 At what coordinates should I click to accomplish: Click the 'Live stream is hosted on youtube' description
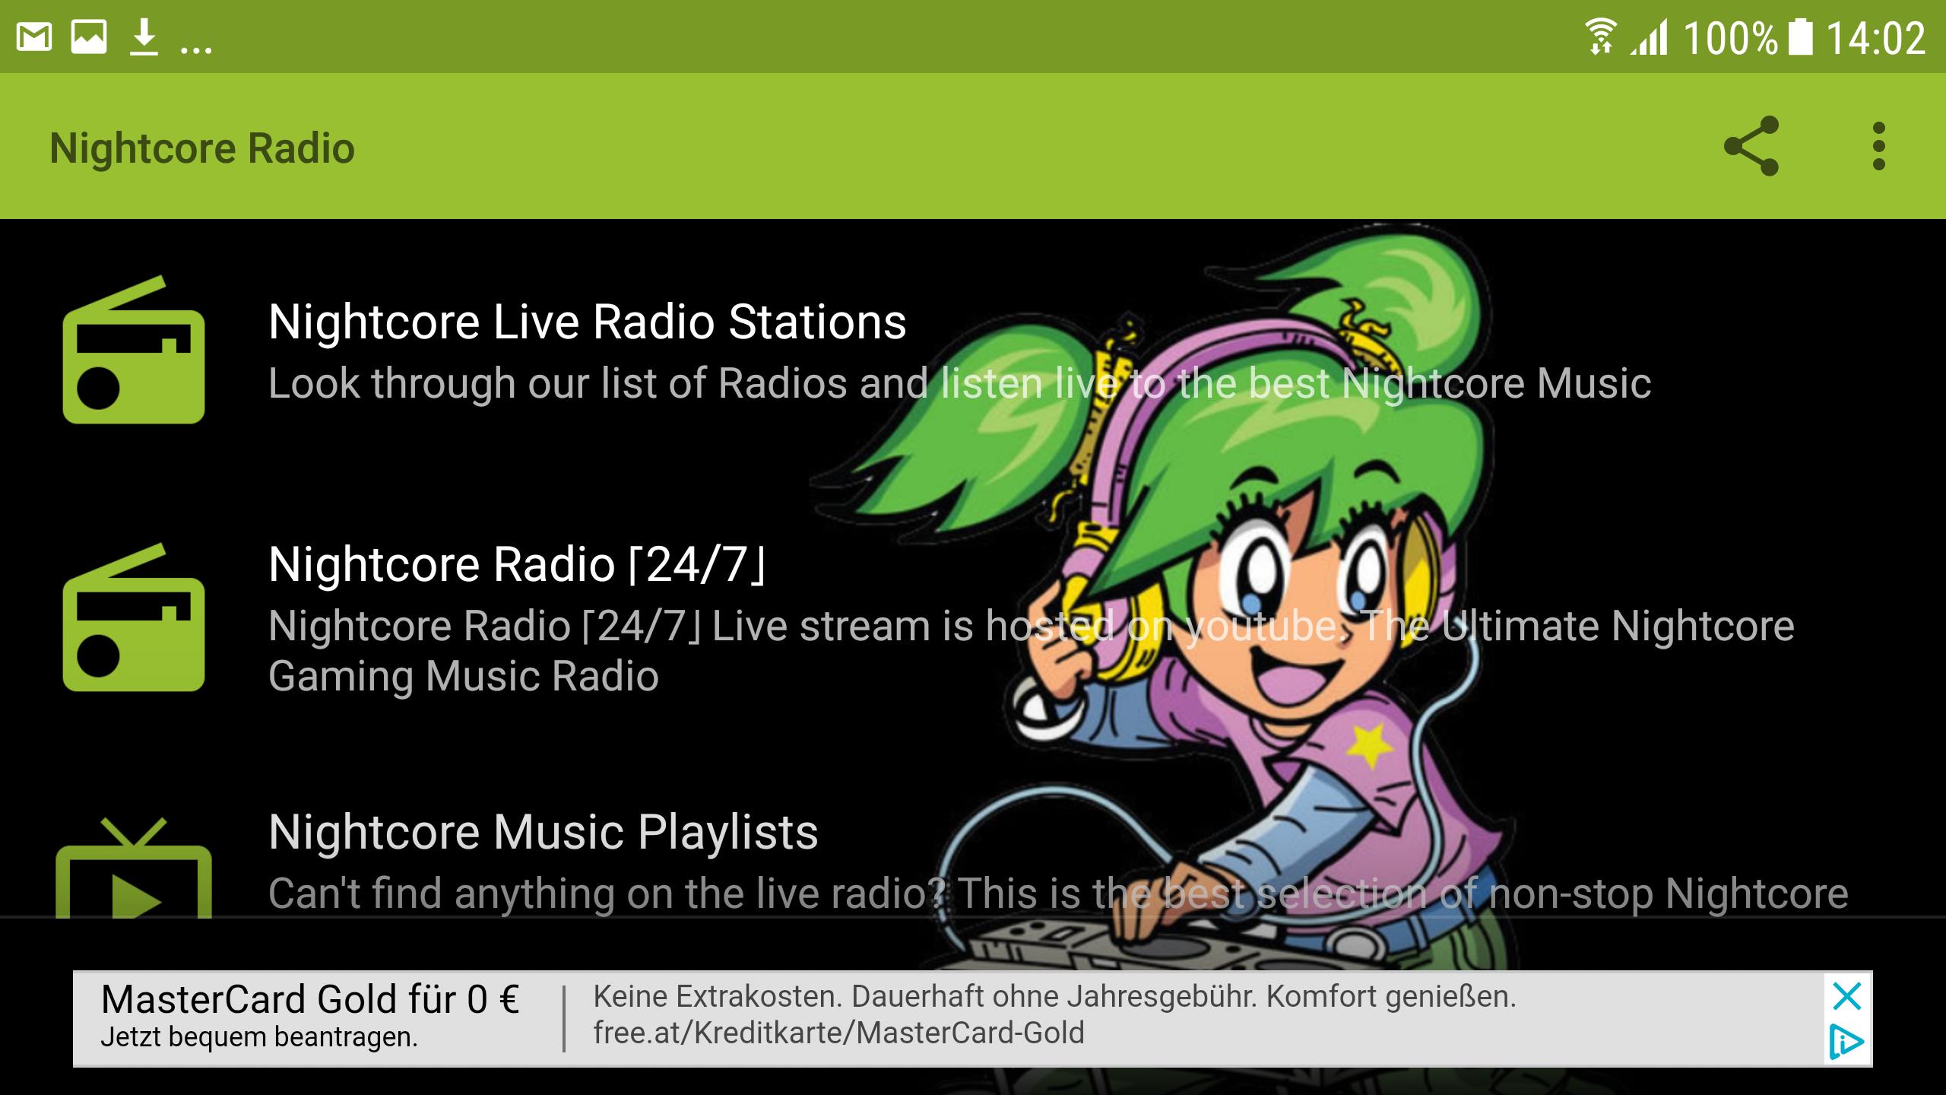pyautogui.click(x=1031, y=651)
